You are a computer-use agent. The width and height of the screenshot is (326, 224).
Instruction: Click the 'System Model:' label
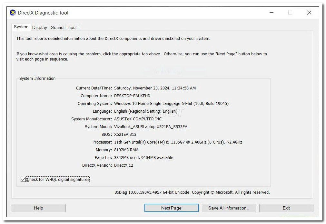point(98,126)
